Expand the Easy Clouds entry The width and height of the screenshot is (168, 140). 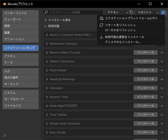(47, 132)
